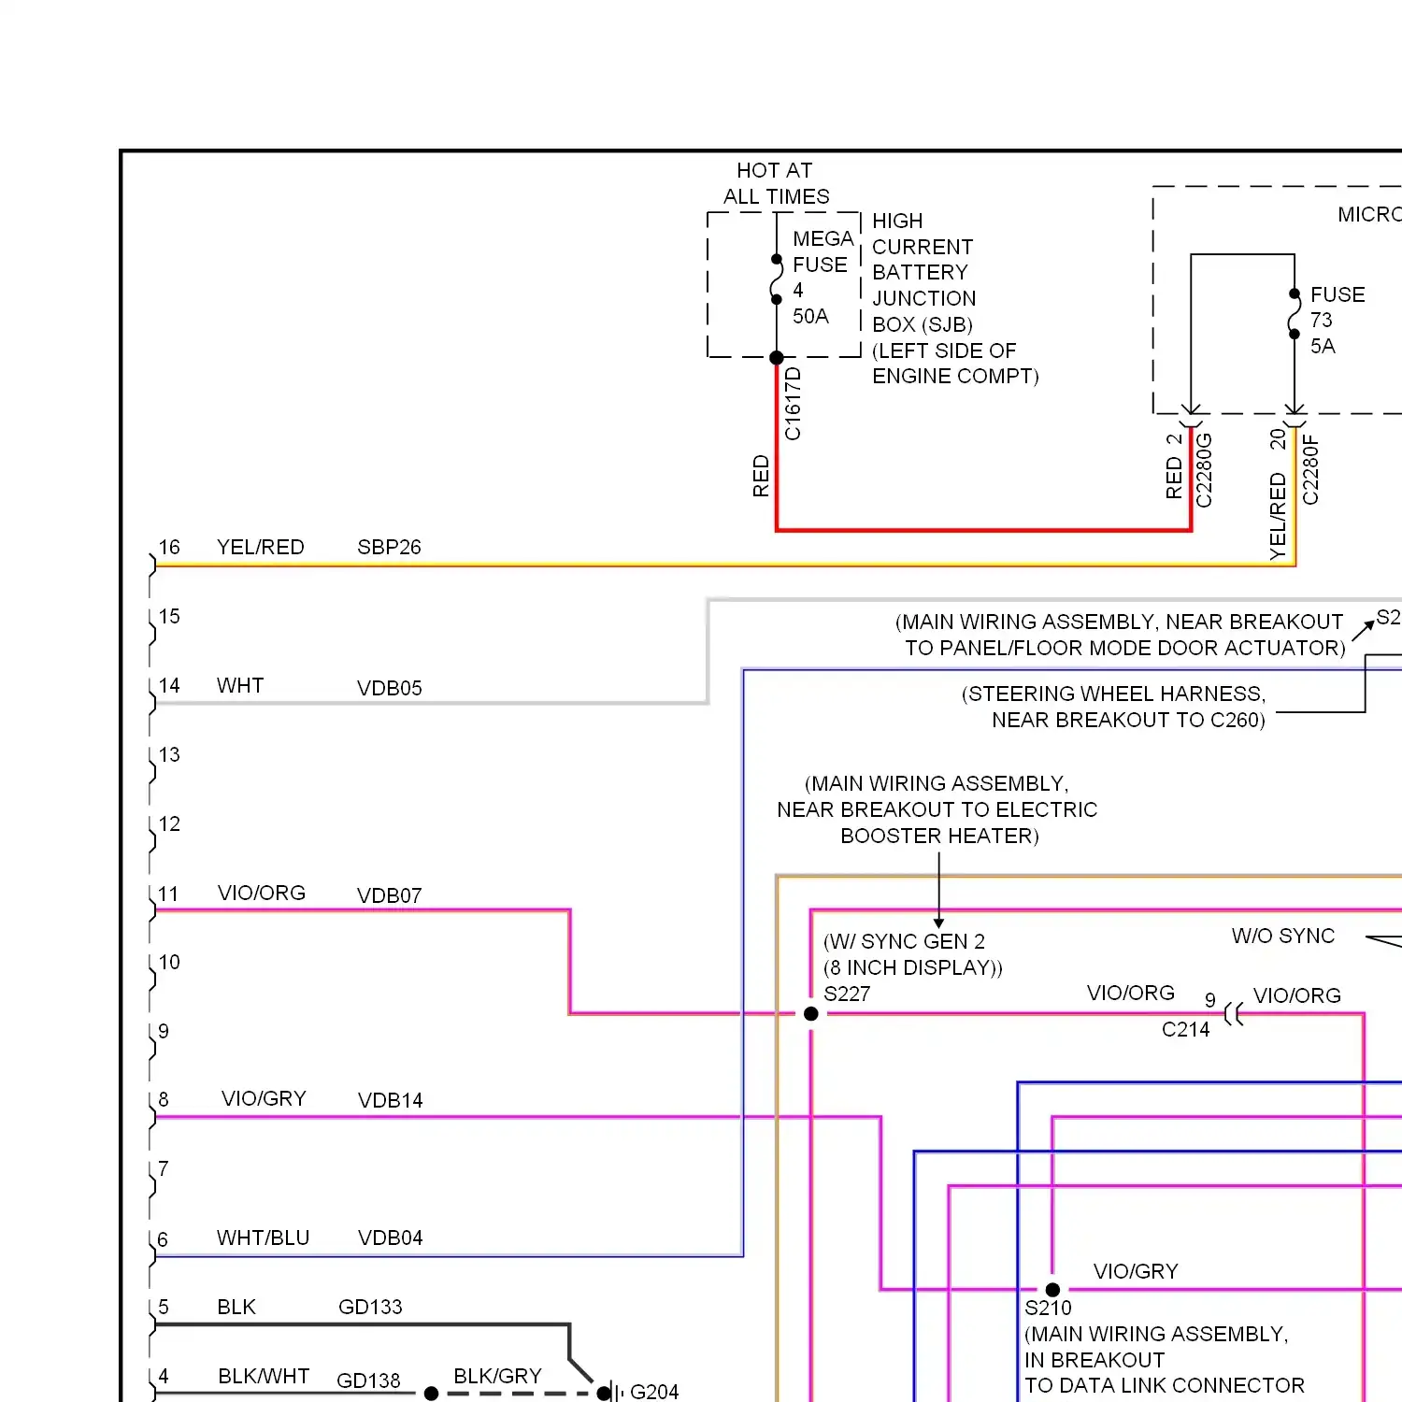Screen dimensions: 1402x1402
Task: Click pin 5 BLK wire label
Action: tap(236, 1307)
